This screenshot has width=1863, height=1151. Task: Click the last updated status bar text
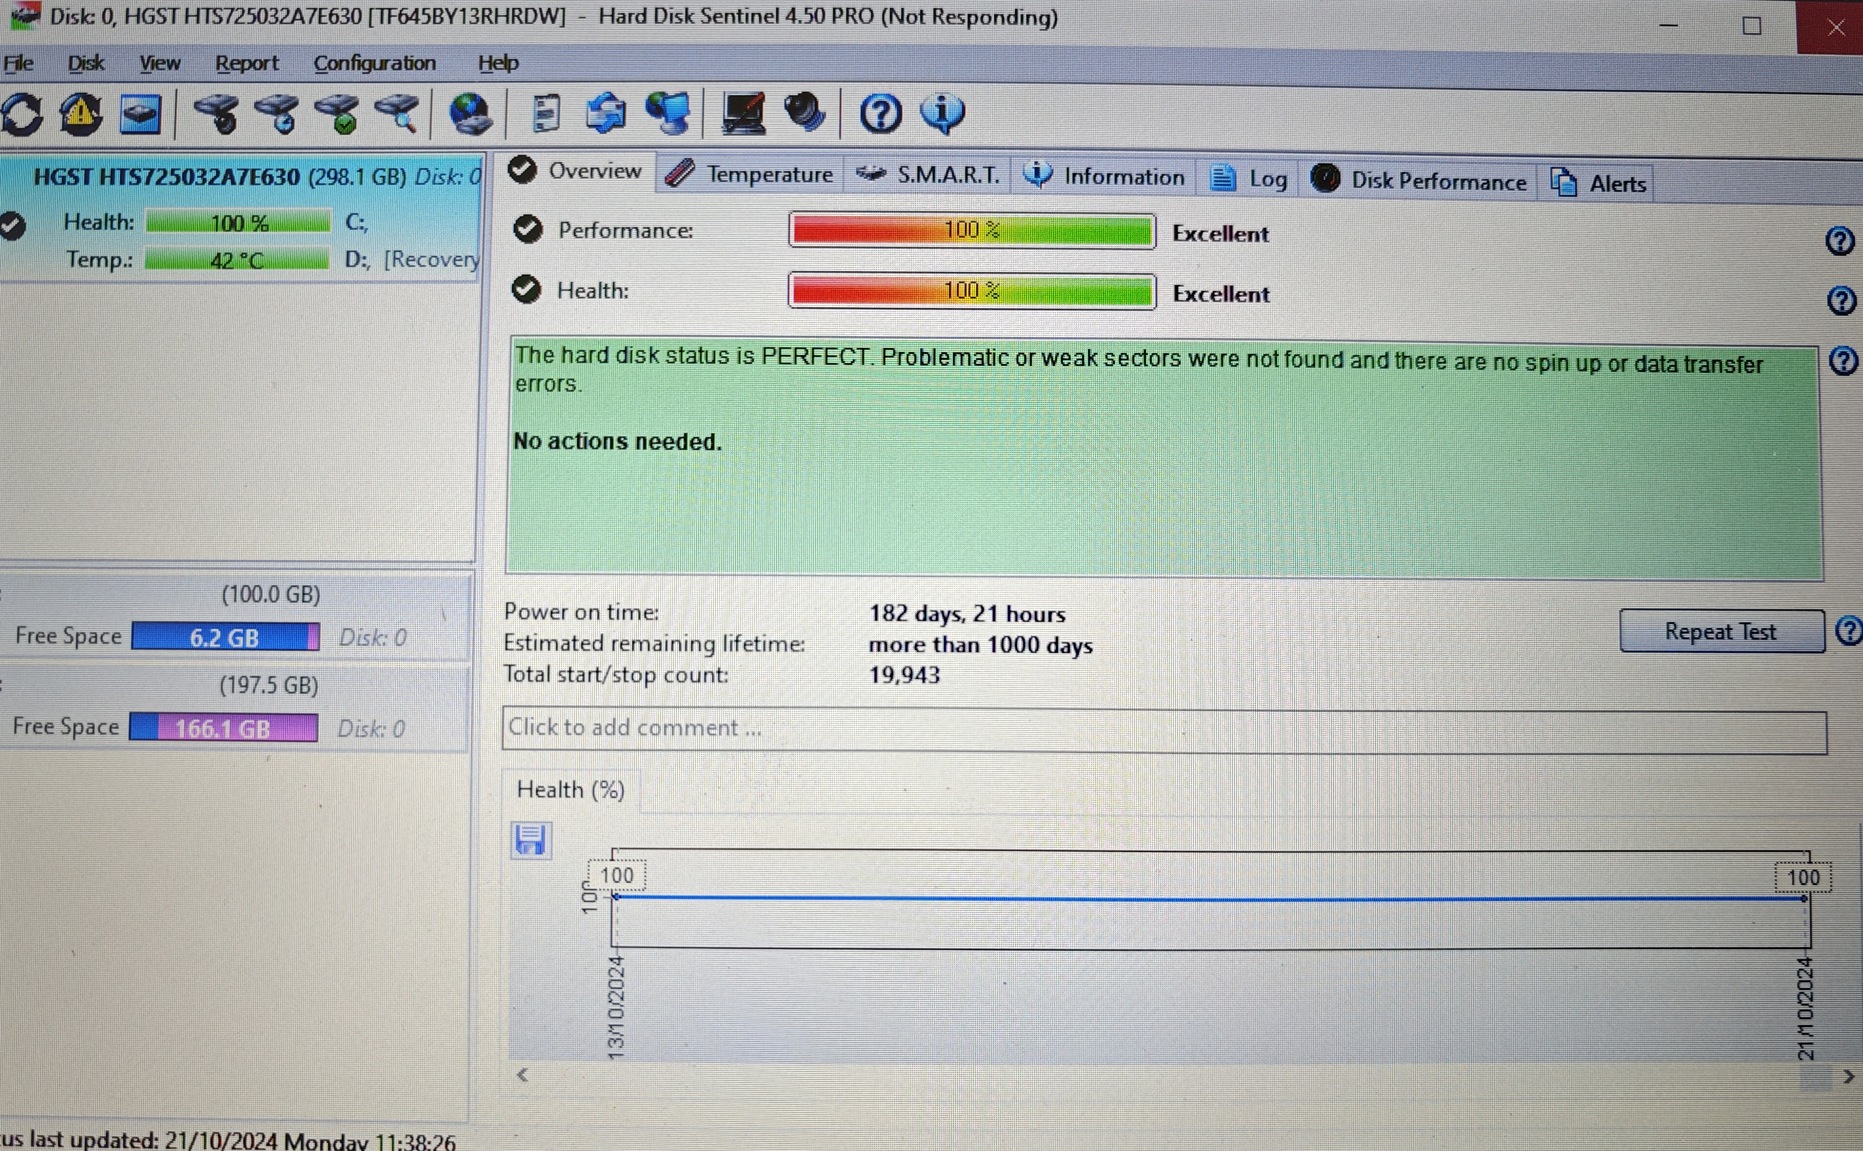pyautogui.click(x=228, y=1140)
